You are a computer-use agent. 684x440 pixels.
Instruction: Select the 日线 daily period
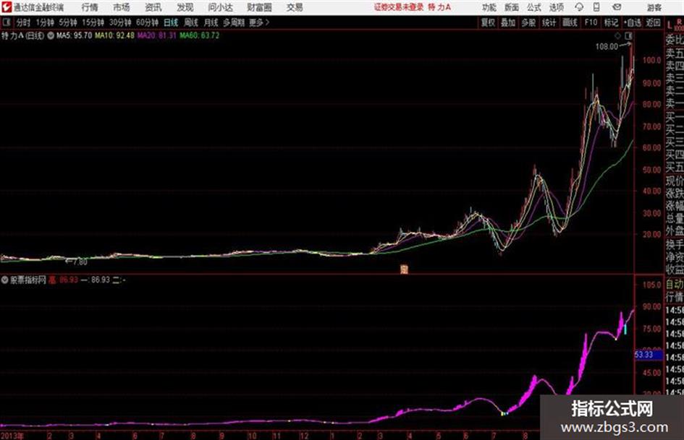coord(171,22)
